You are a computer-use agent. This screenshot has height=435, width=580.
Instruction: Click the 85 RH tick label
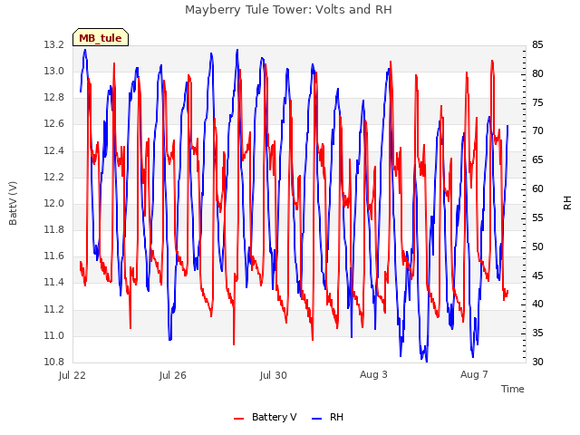537,44
